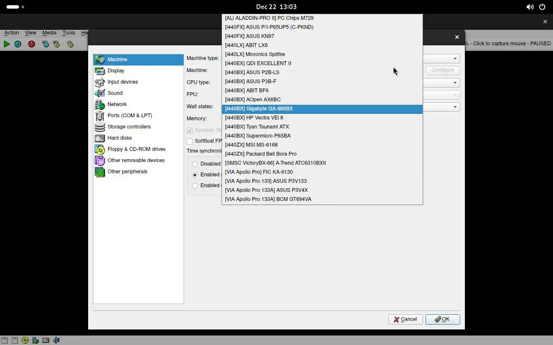553x345 pixels.
Task: Select the AOpen AX6BC entry
Action: (322, 100)
